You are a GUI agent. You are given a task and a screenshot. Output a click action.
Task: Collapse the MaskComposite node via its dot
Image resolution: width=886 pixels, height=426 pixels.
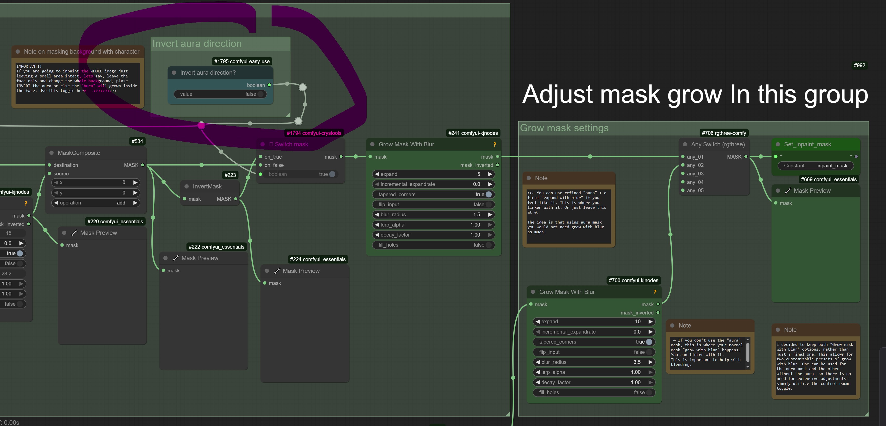(x=52, y=153)
